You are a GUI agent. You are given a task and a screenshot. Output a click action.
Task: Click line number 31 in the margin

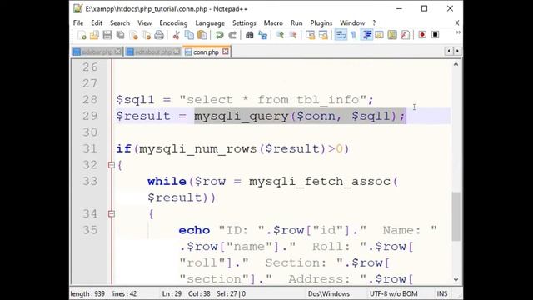point(90,149)
